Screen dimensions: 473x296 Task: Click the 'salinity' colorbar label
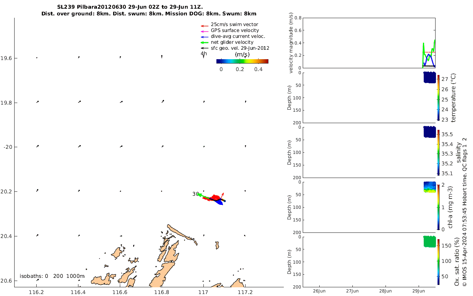tap(458, 153)
